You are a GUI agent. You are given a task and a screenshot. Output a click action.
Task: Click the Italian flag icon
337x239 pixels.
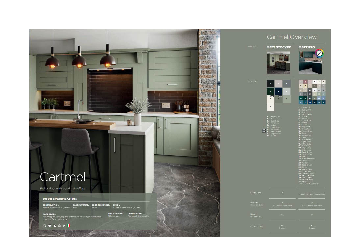[69, 226]
